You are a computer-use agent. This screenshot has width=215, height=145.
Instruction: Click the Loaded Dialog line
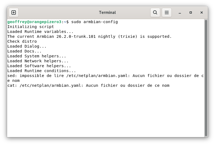tap(27, 46)
